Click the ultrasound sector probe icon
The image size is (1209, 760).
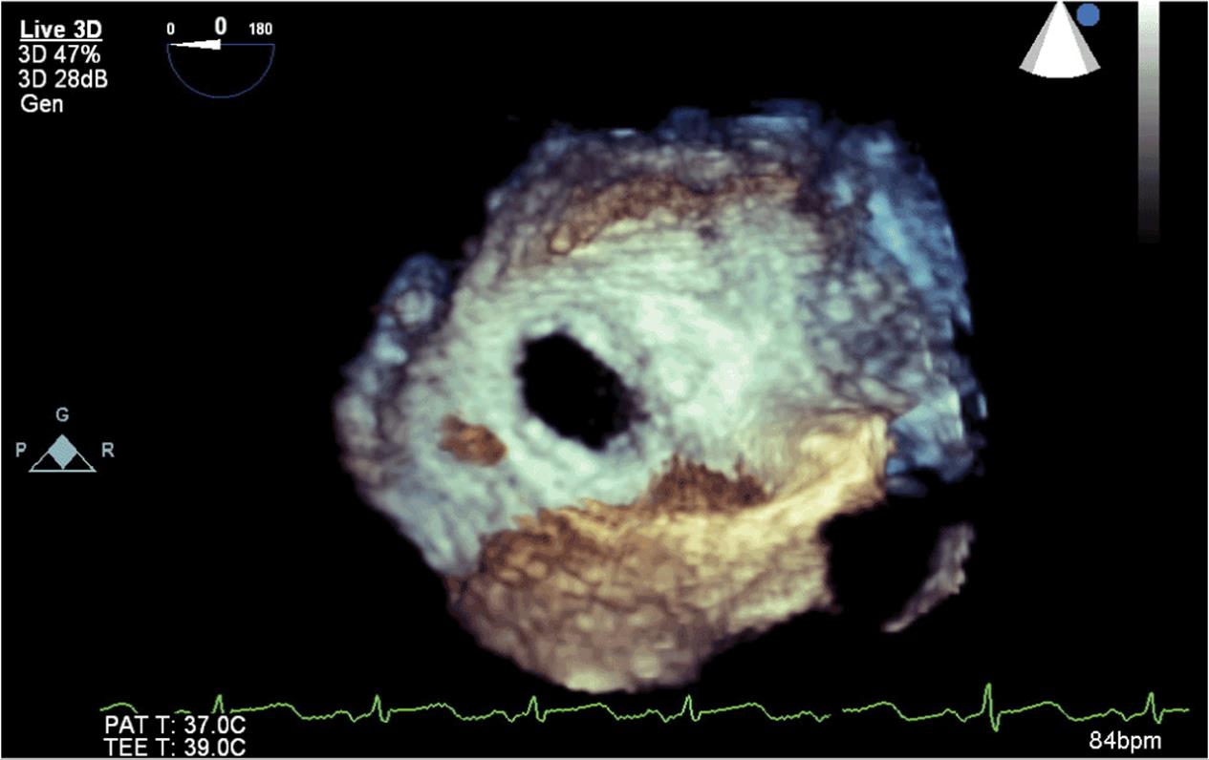1058,38
